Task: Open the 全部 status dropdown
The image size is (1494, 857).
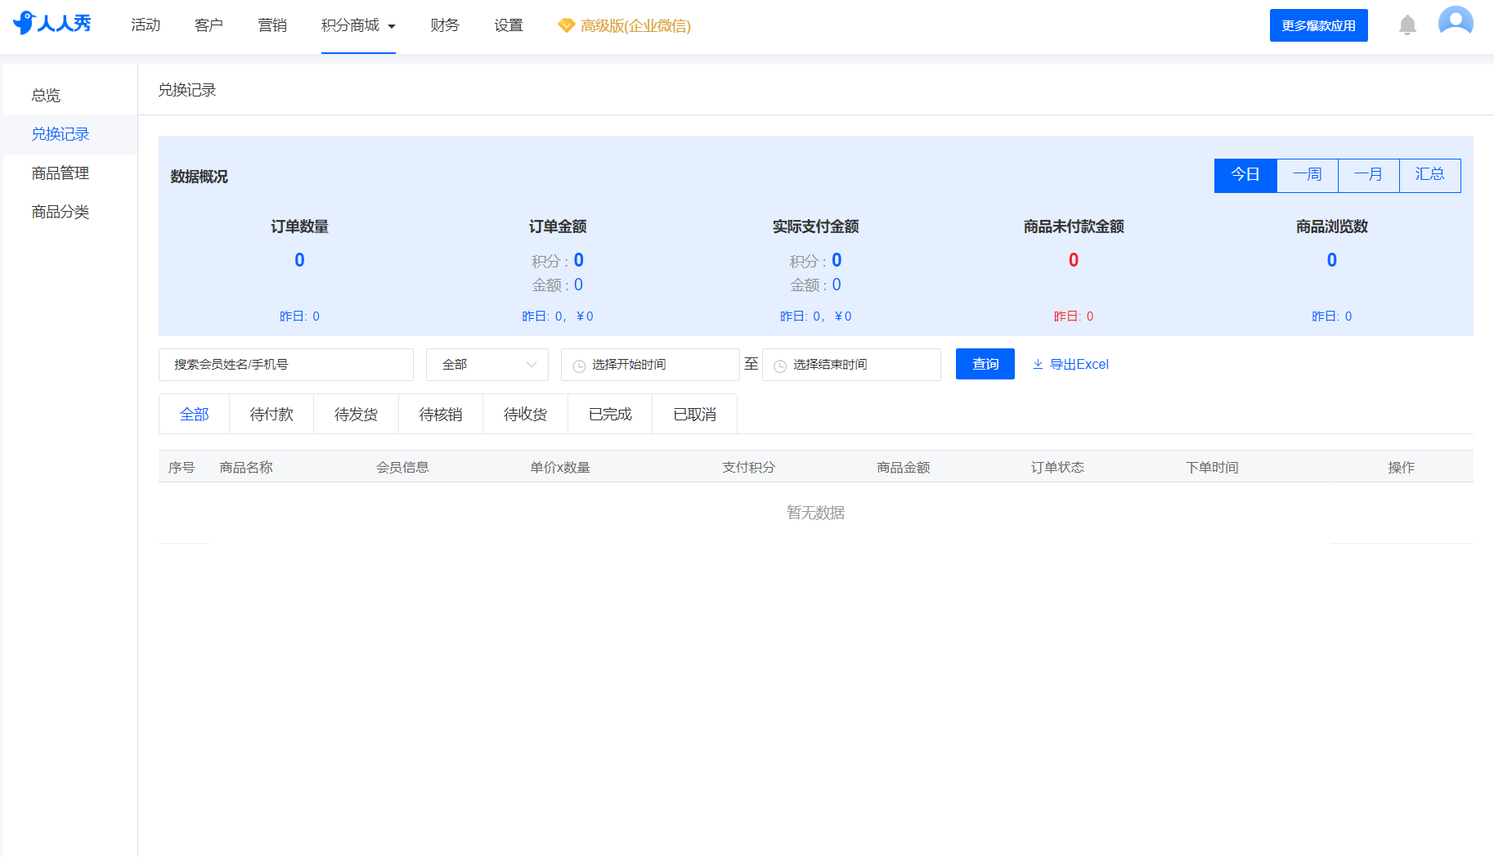Action: pyautogui.click(x=487, y=365)
